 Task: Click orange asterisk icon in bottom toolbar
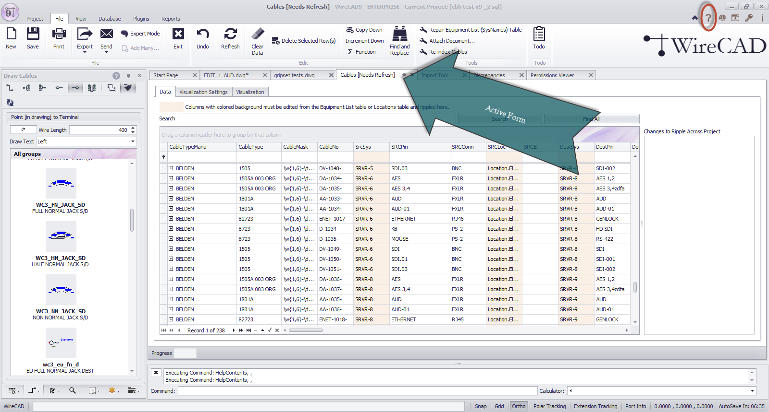click(x=112, y=391)
